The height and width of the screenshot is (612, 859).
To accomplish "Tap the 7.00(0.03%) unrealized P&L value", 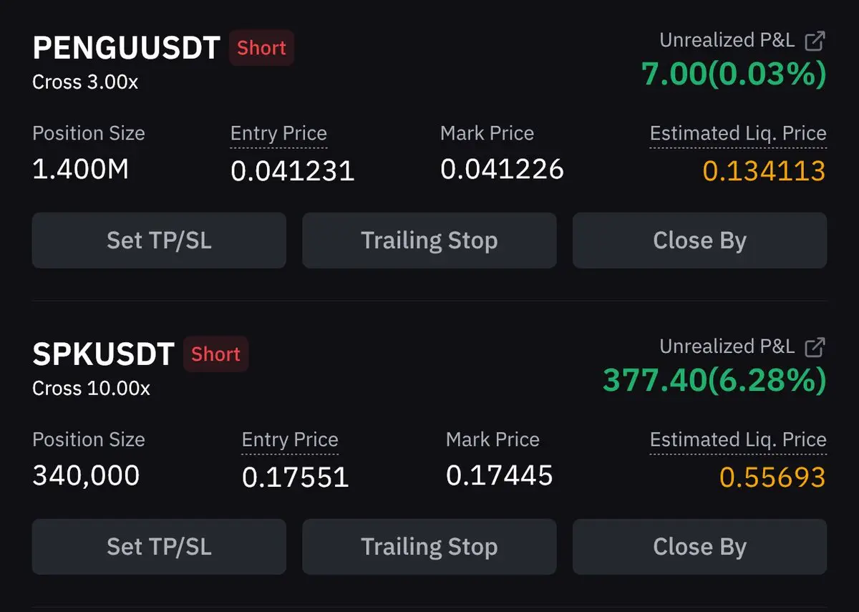I will coord(734,74).
